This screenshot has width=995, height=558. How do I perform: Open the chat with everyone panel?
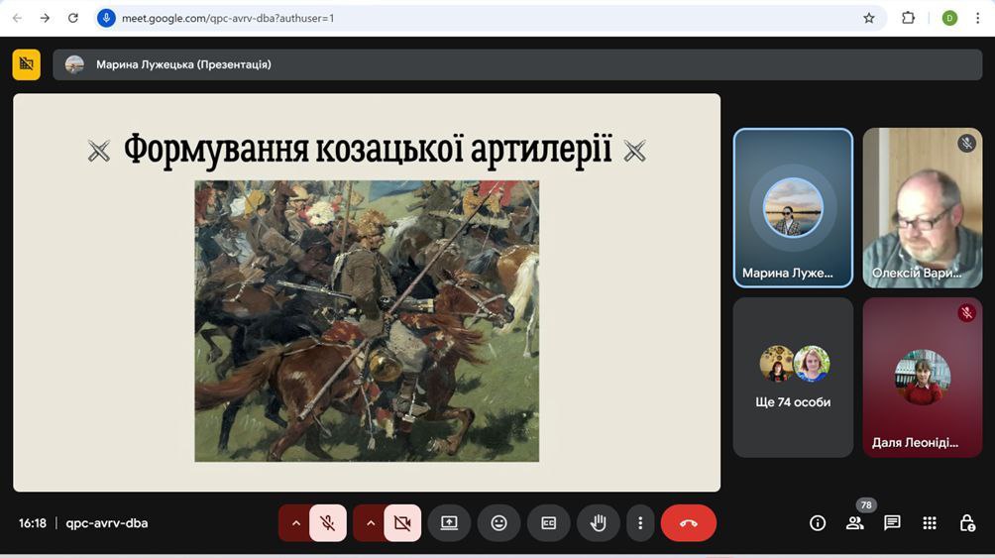tap(892, 523)
